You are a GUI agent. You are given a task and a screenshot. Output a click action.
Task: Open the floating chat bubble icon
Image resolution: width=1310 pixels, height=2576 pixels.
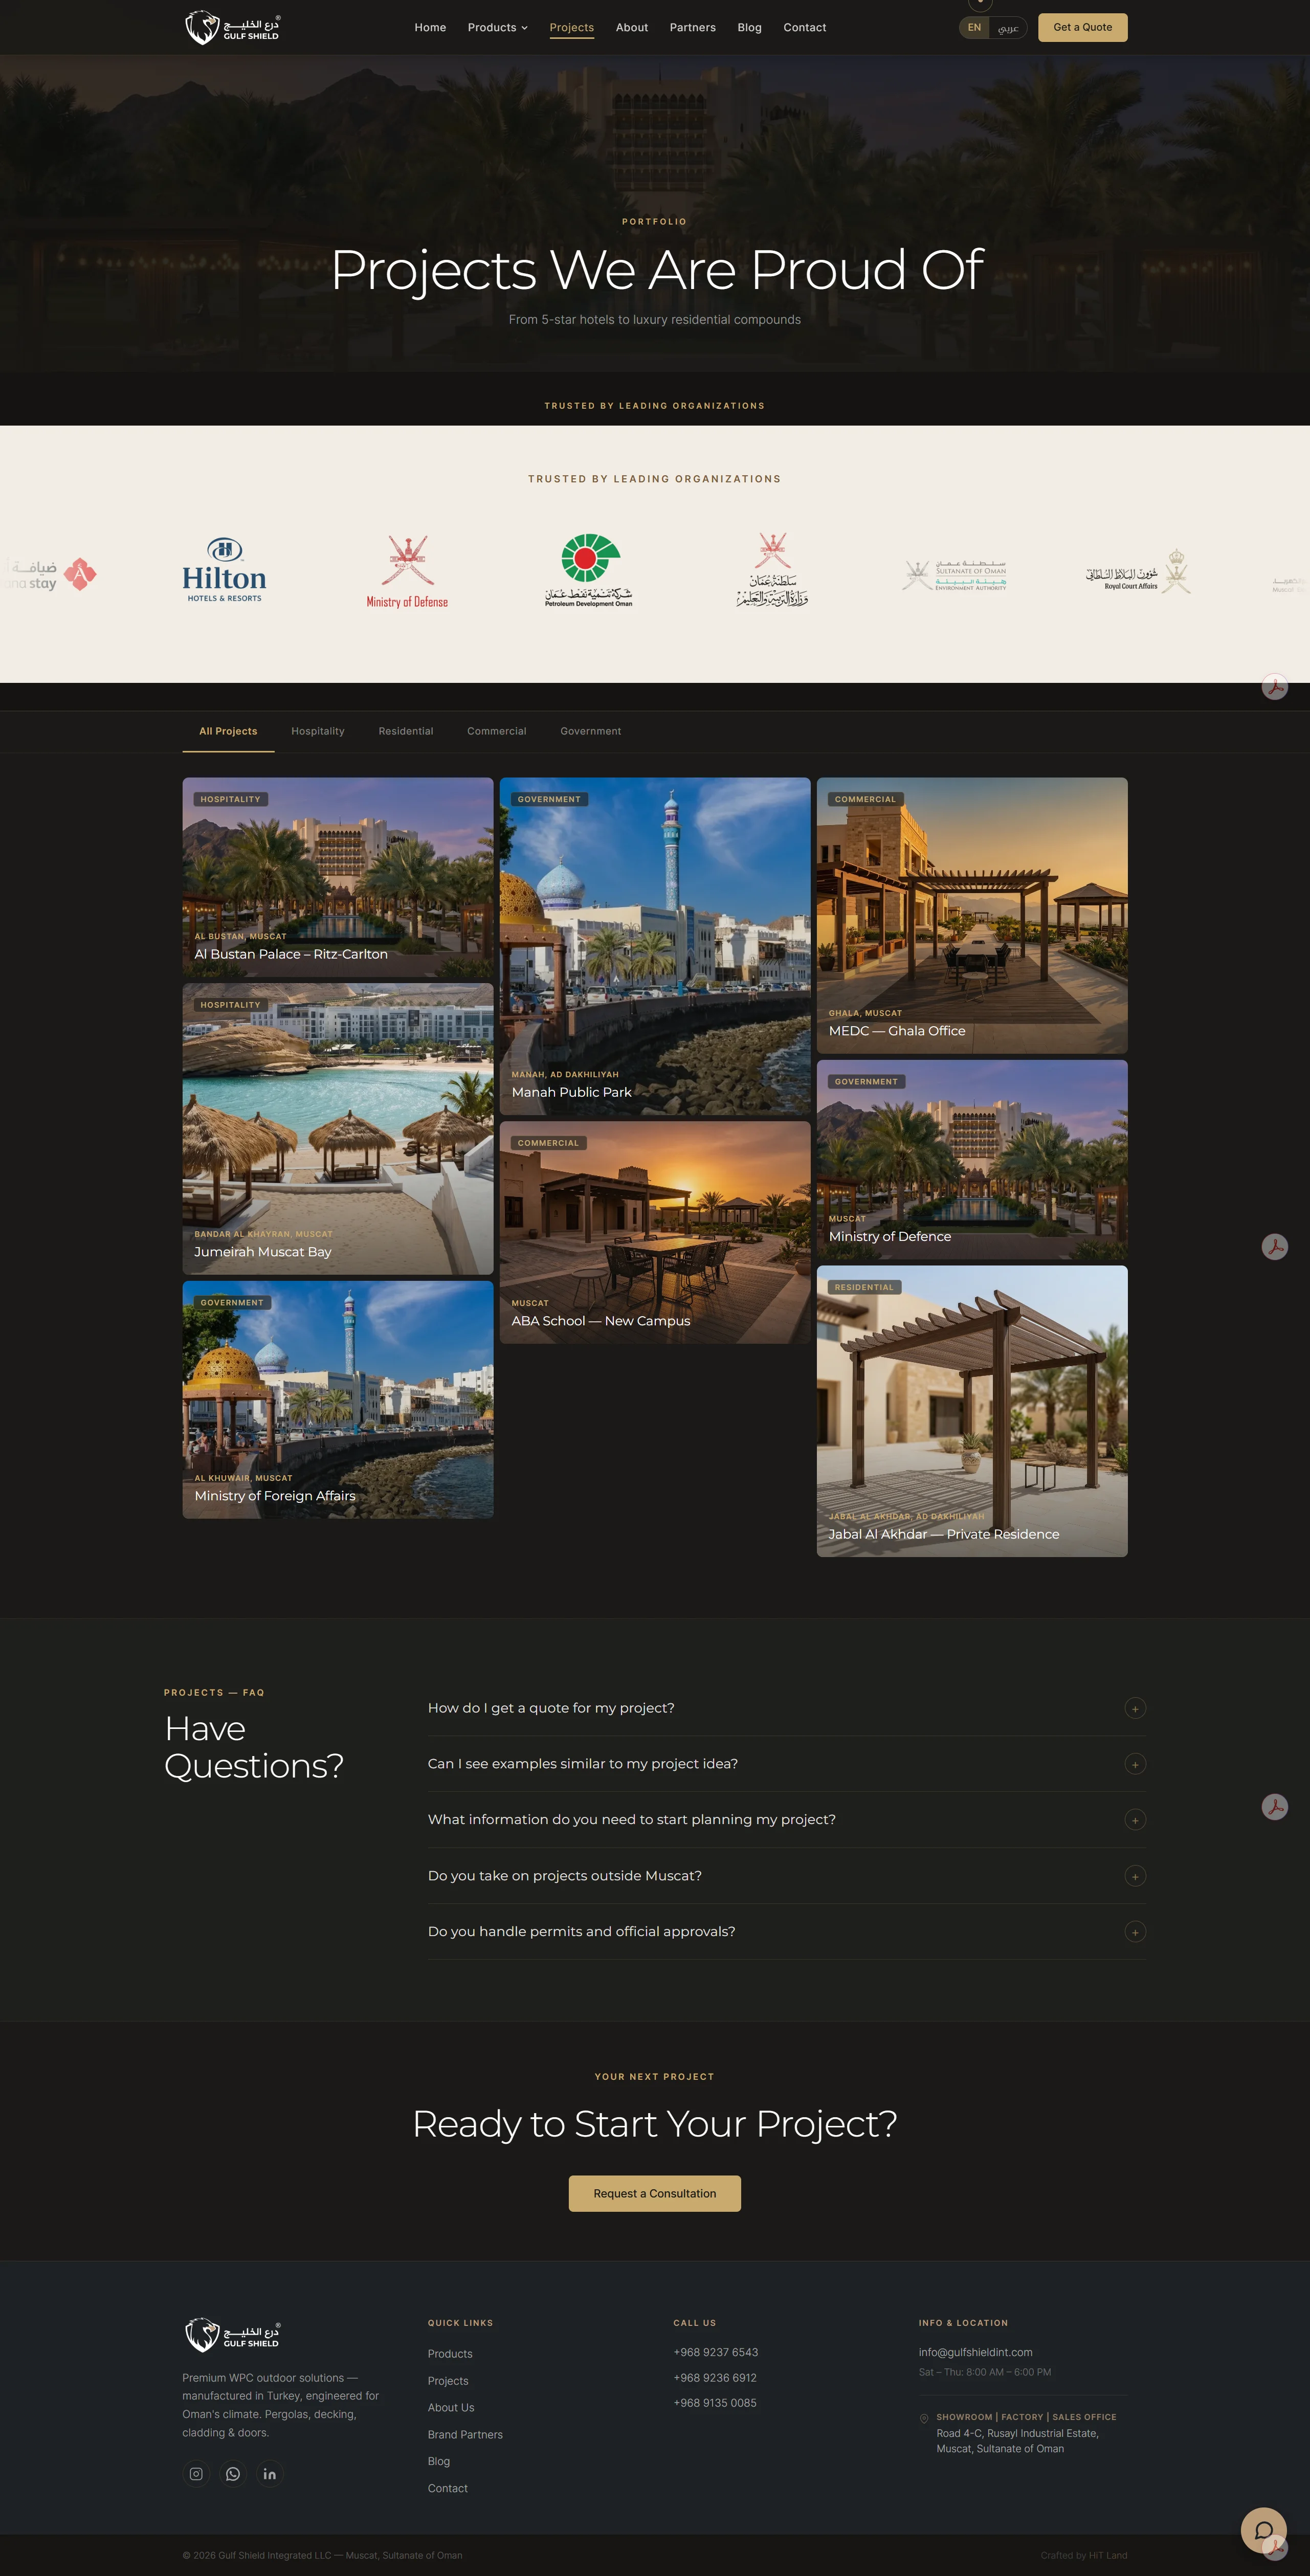tap(1263, 2529)
